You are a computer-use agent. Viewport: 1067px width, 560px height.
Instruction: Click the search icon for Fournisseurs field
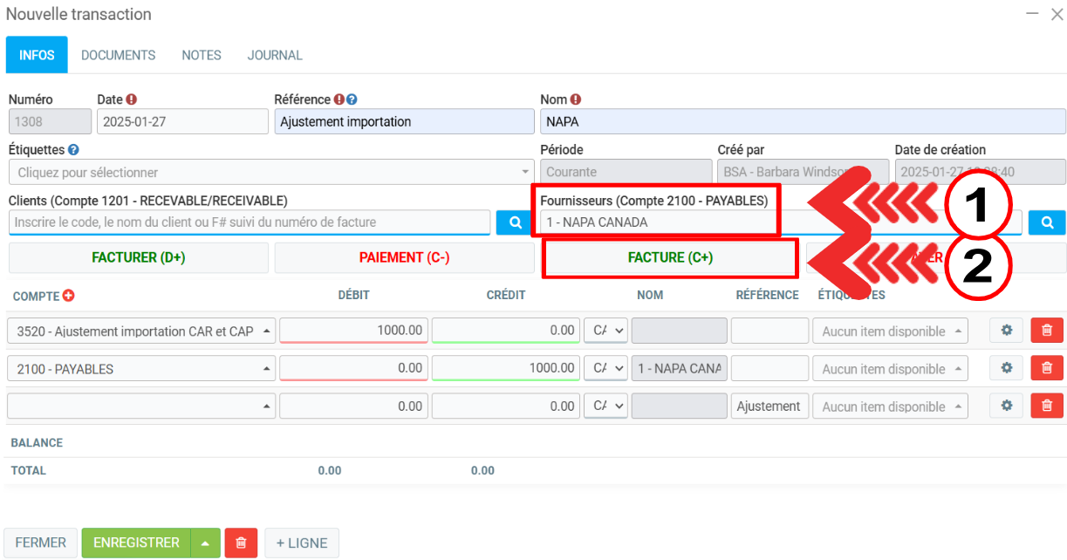(1046, 222)
